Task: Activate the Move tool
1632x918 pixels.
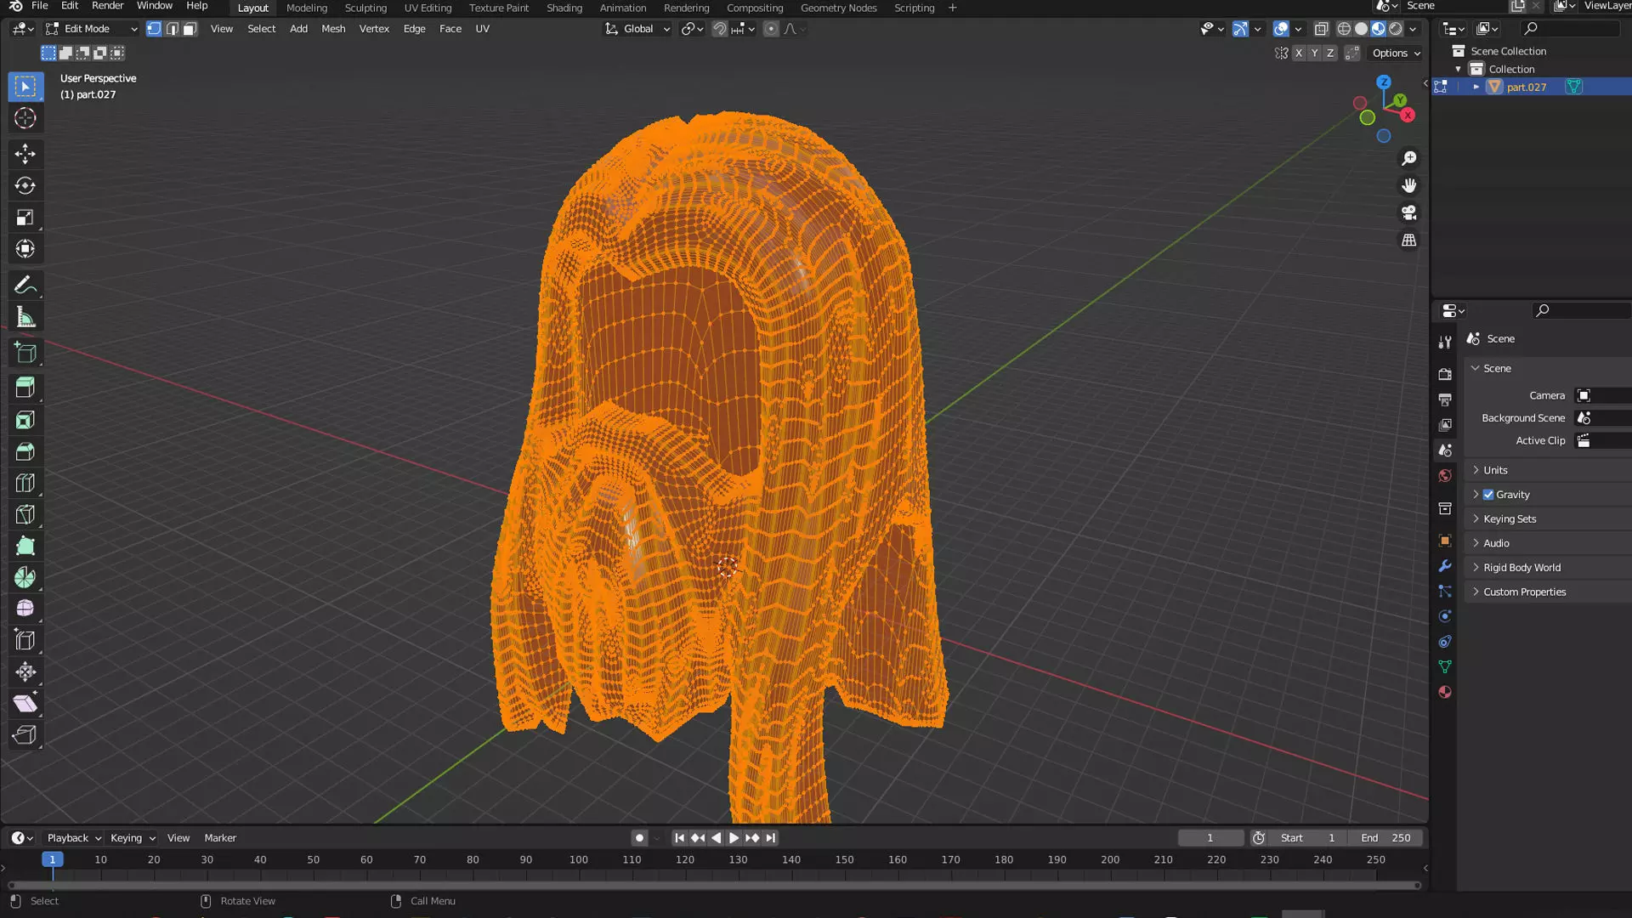Action: coord(25,154)
